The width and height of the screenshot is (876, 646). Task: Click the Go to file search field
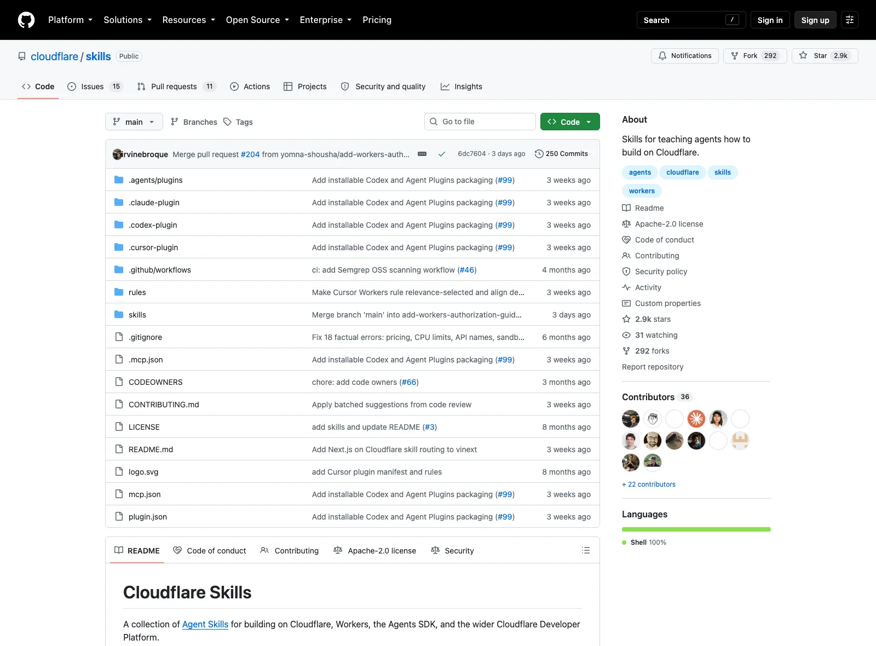[x=480, y=122]
